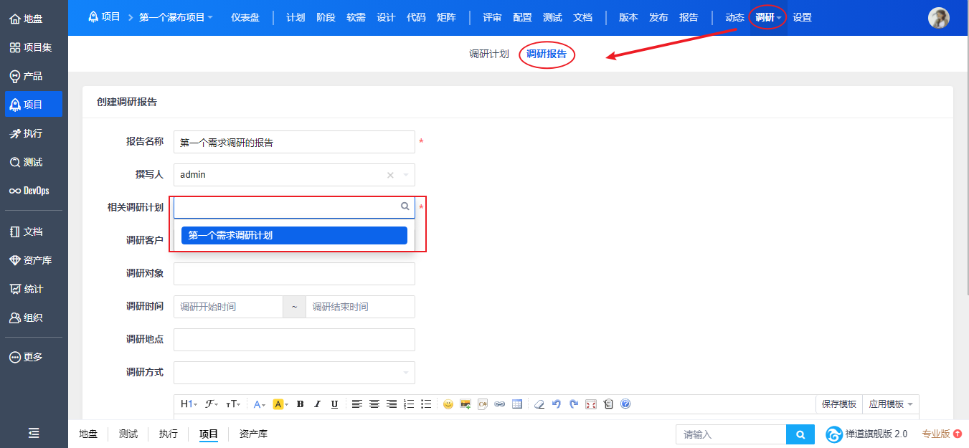Insert an emoticon smiley

(x=448, y=404)
